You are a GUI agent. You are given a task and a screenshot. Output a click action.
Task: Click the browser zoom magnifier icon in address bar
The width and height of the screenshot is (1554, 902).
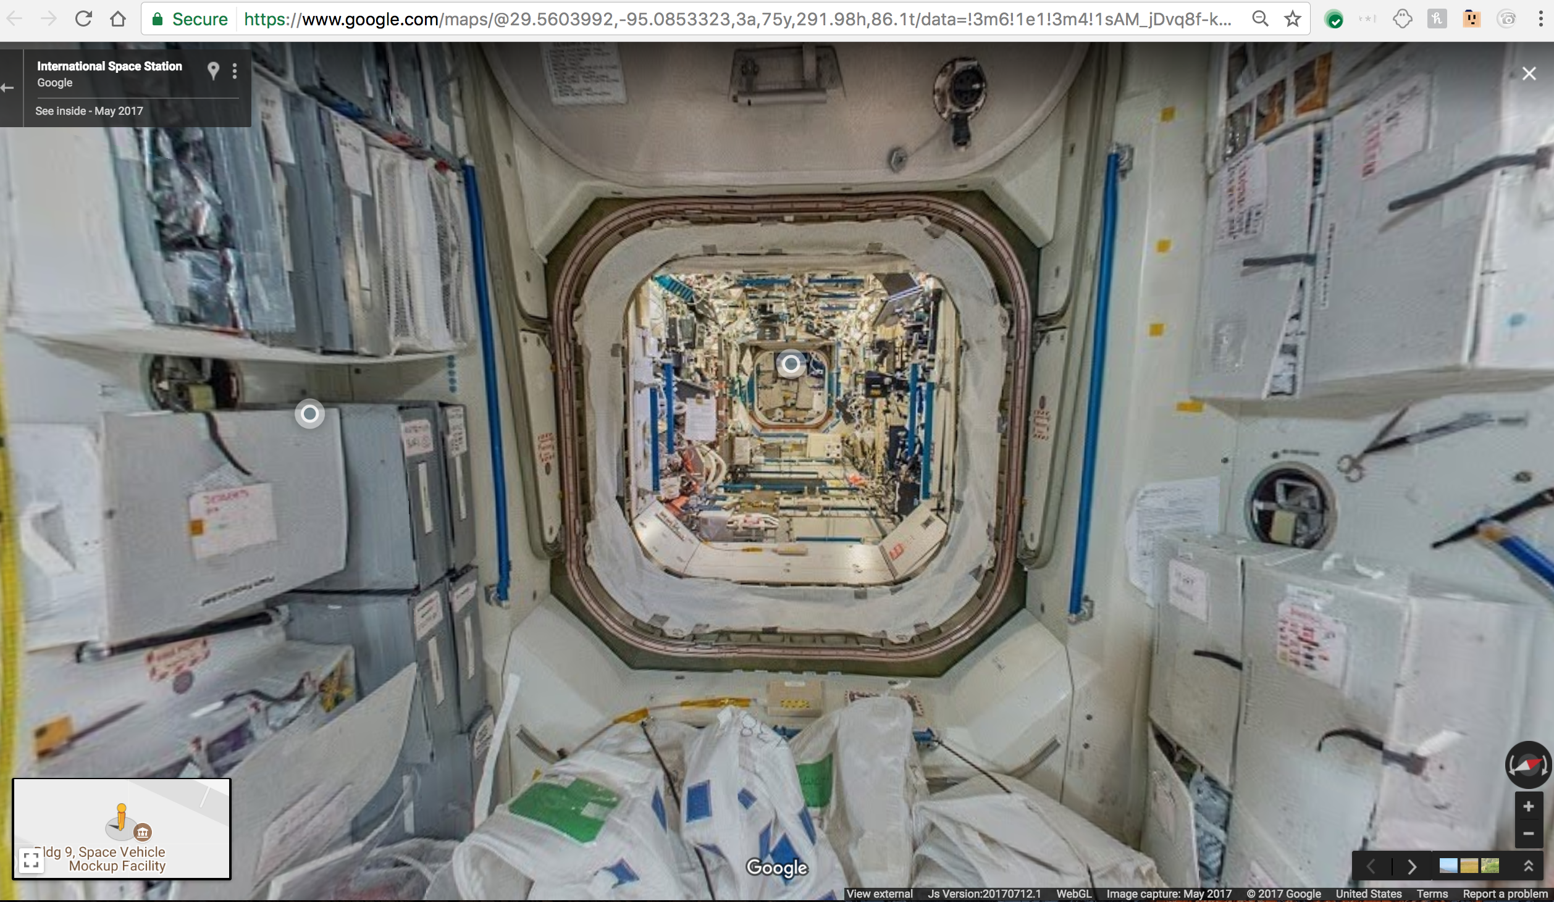pos(1260,19)
